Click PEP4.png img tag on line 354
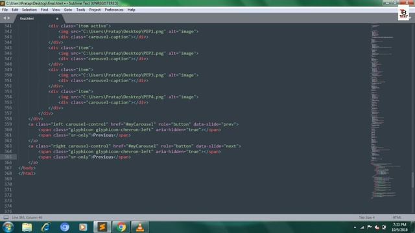415x233 pixels. [x=128, y=97]
